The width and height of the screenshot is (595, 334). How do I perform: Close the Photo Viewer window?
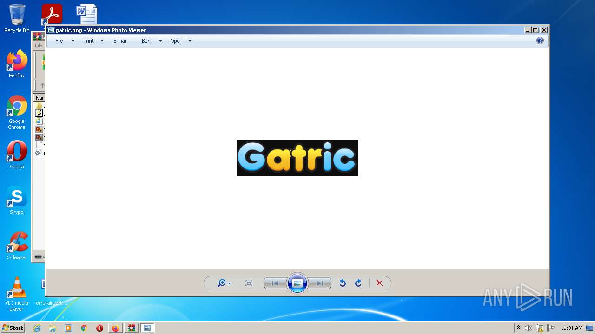(543, 30)
